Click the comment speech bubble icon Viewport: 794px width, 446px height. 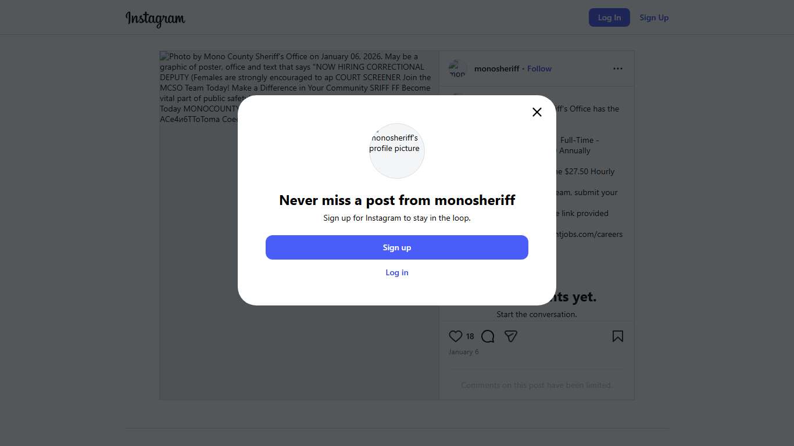(x=488, y=336)
